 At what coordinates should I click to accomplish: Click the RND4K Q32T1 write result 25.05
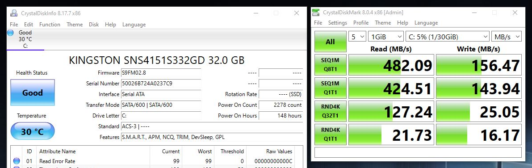pos(479,111)
